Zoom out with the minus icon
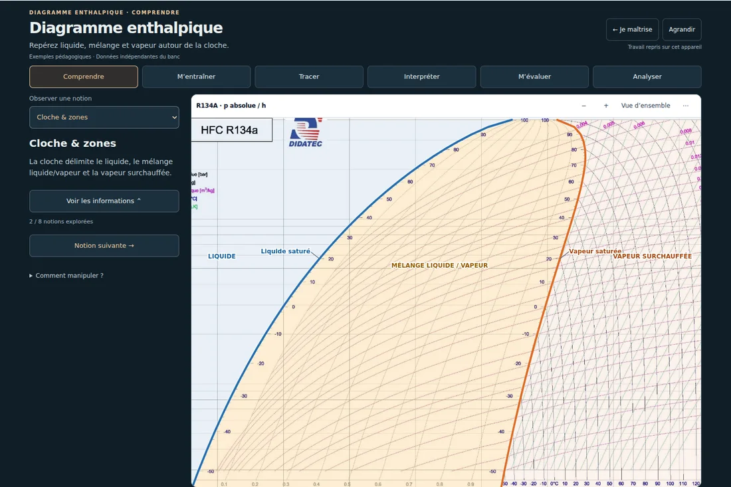This screenshot has width=731, height=487. [x=583, y=106]
